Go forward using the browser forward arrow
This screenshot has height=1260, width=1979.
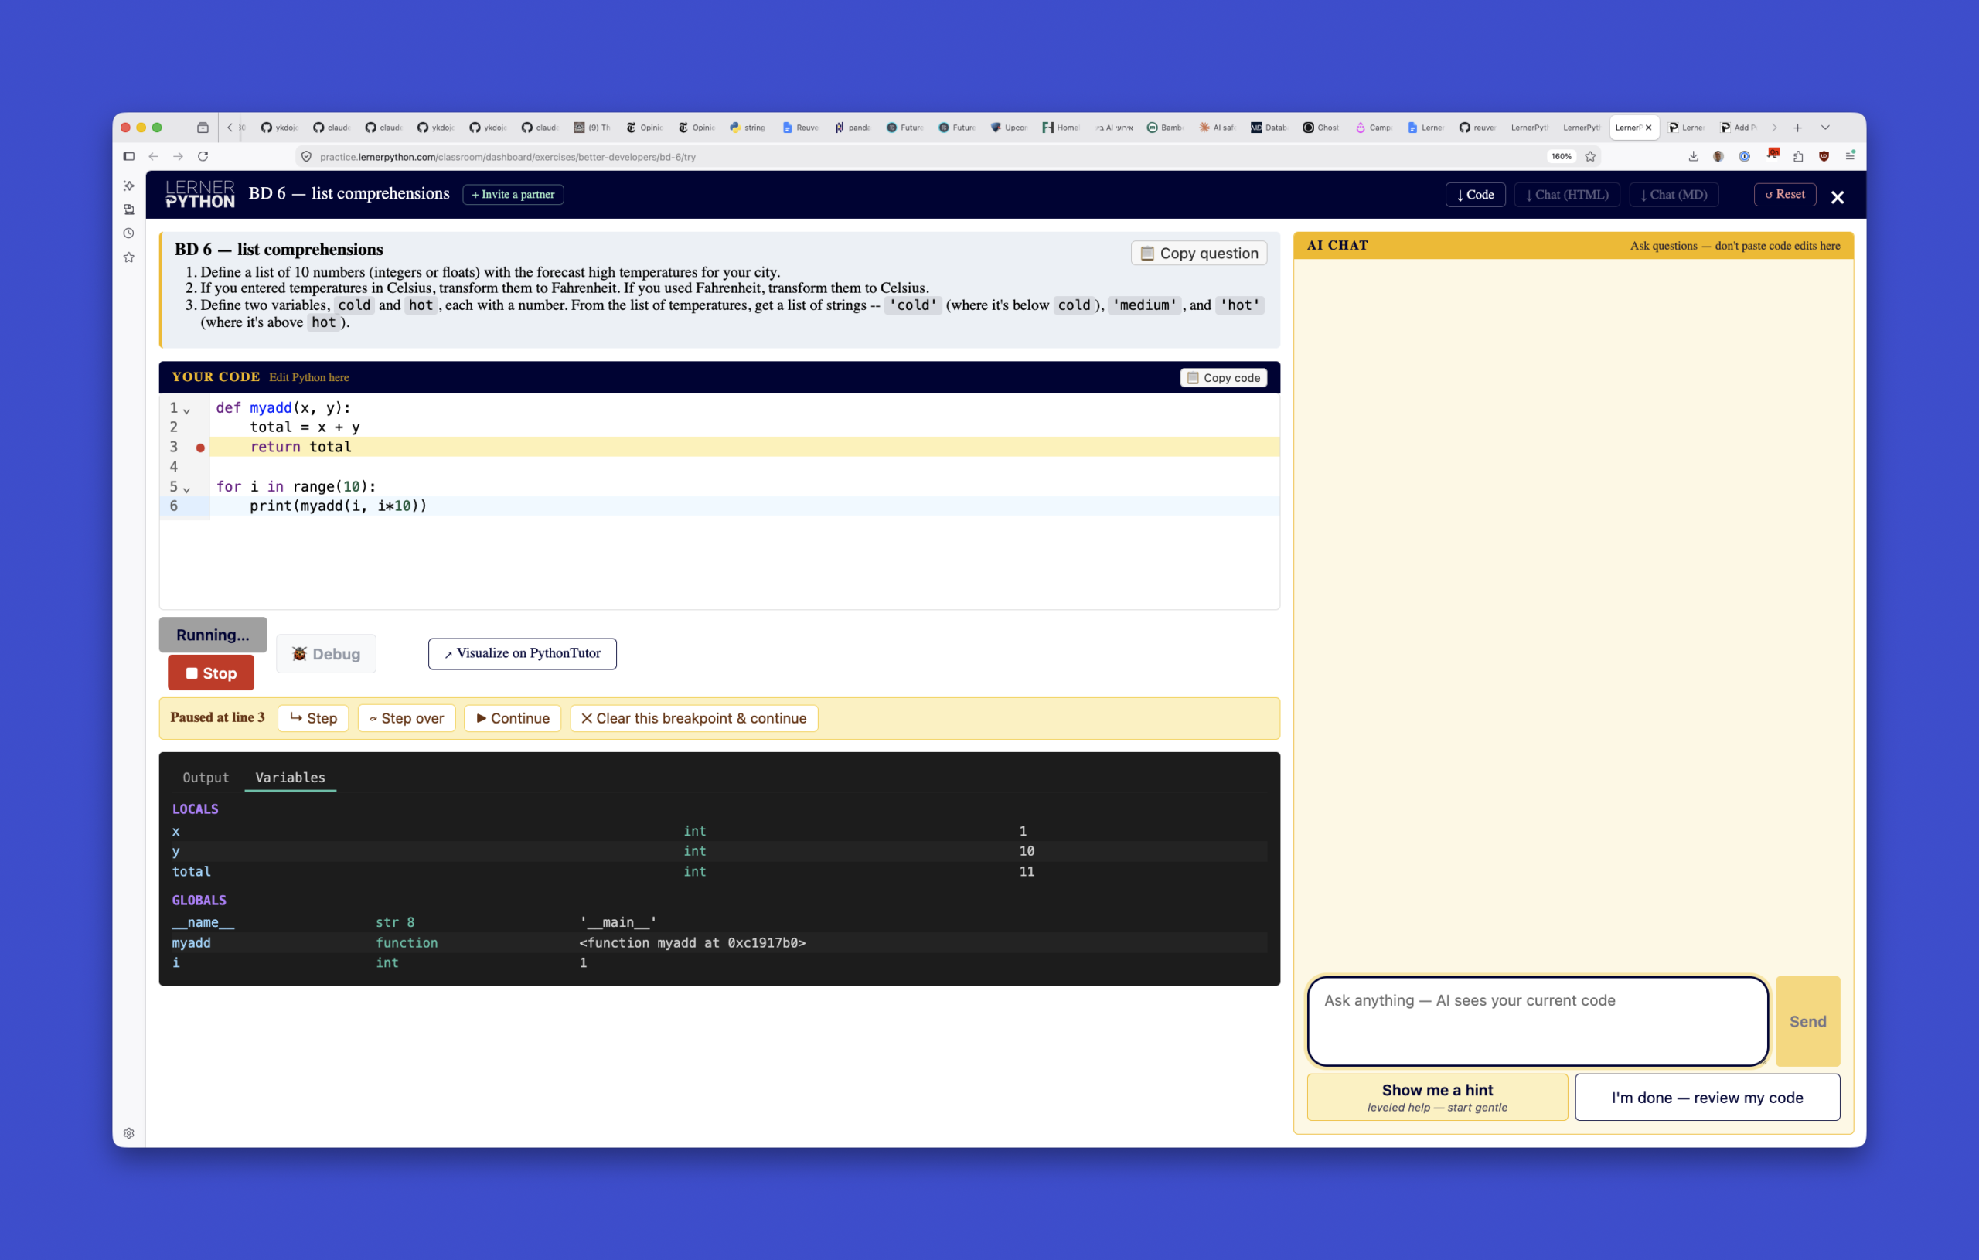click(x=179, y=156)
